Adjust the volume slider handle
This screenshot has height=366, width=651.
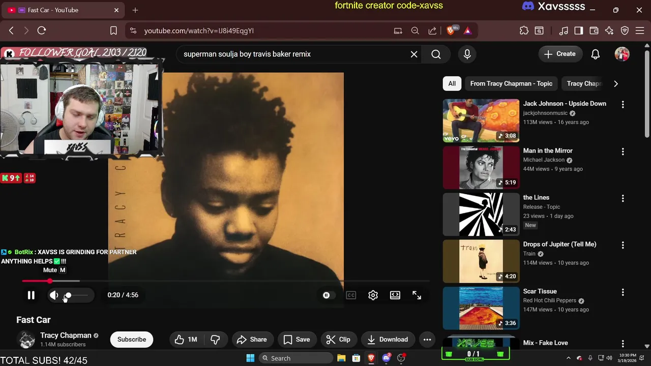coord(68,295)
